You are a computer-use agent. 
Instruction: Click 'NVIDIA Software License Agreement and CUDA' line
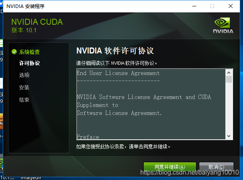tap(144, 97)
